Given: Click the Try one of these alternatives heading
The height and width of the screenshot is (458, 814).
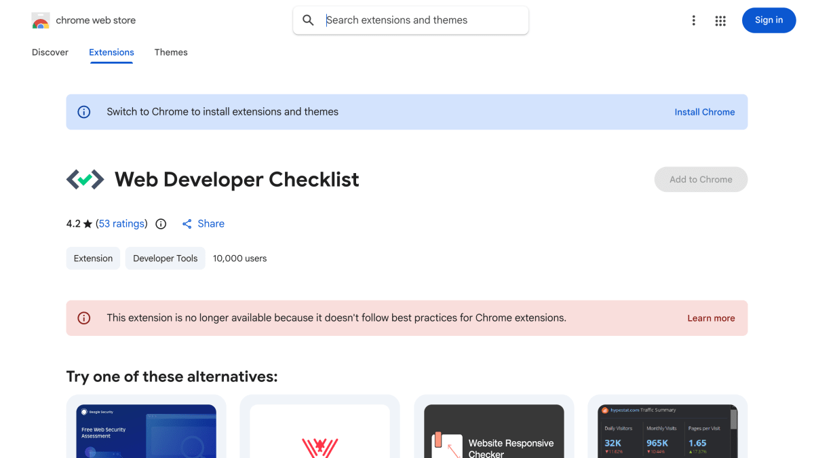Looking at the screenshot, I should (172, 377).
